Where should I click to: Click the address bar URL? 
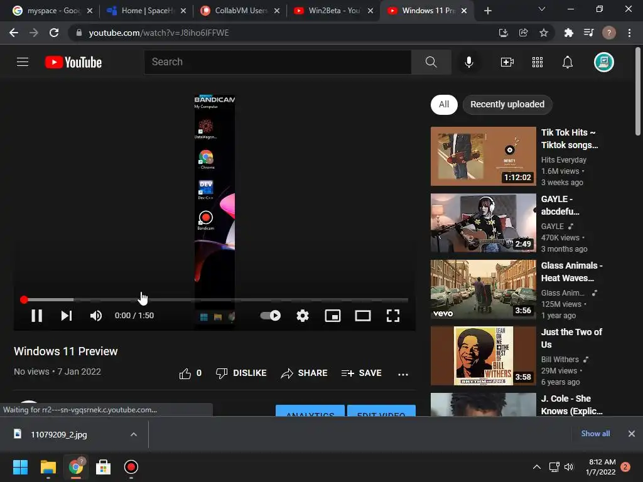tap(159, 33)
